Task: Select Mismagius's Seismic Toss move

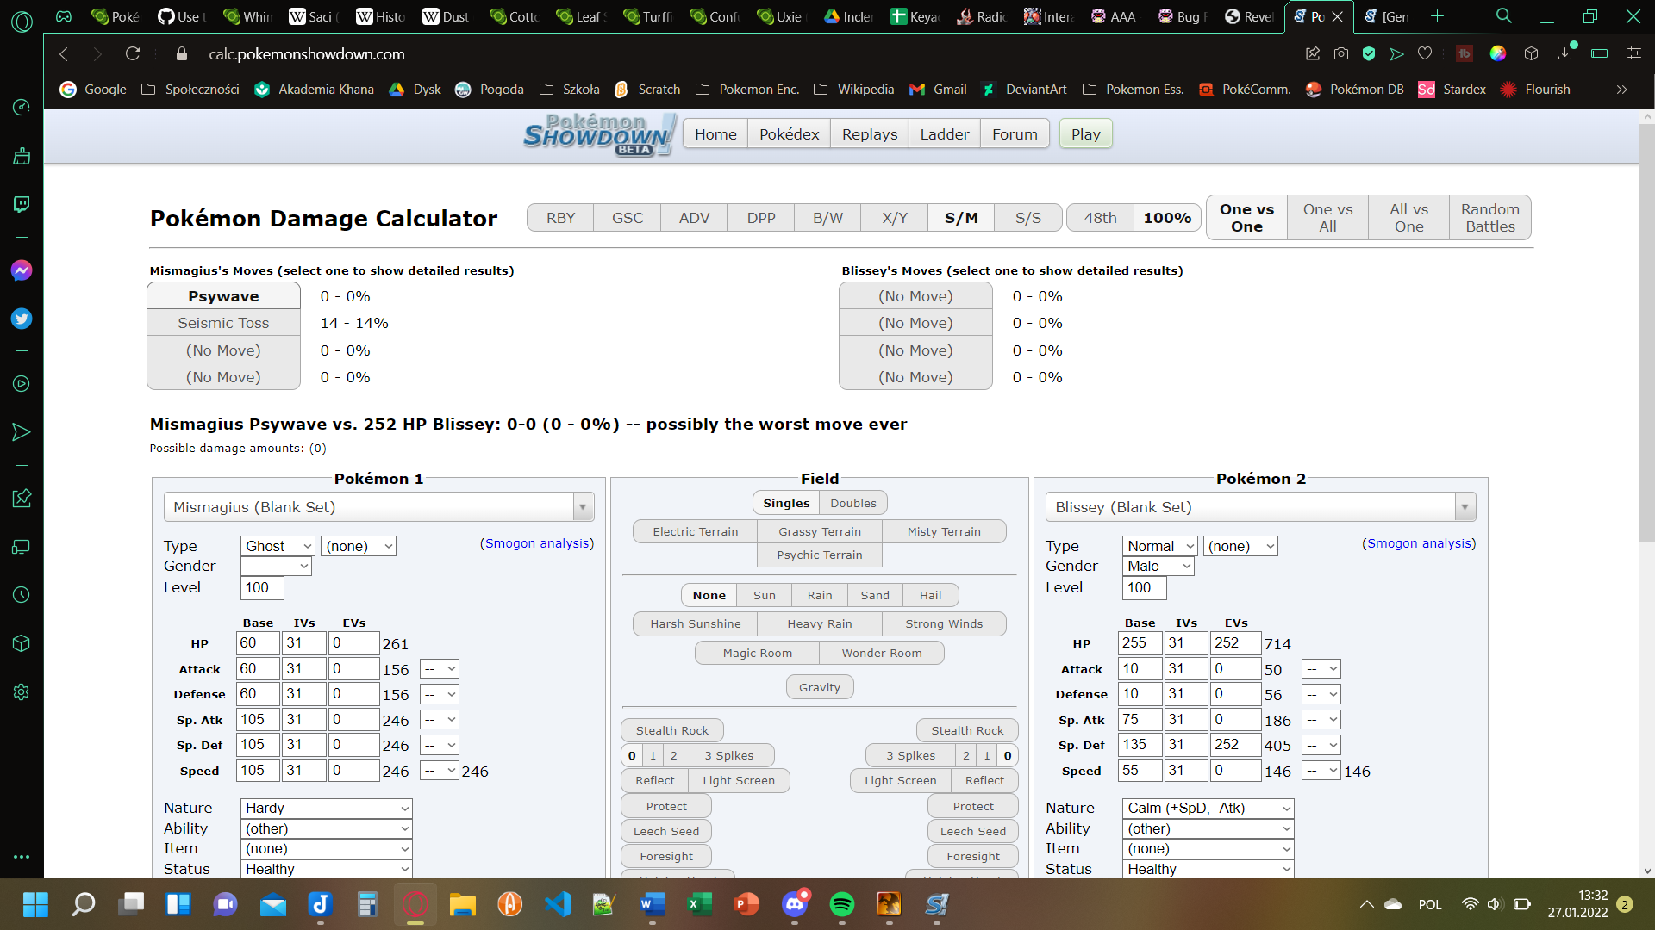Action: tap(223, 323)
